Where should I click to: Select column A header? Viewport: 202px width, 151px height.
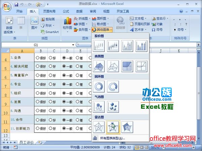(x=22, y=51)
